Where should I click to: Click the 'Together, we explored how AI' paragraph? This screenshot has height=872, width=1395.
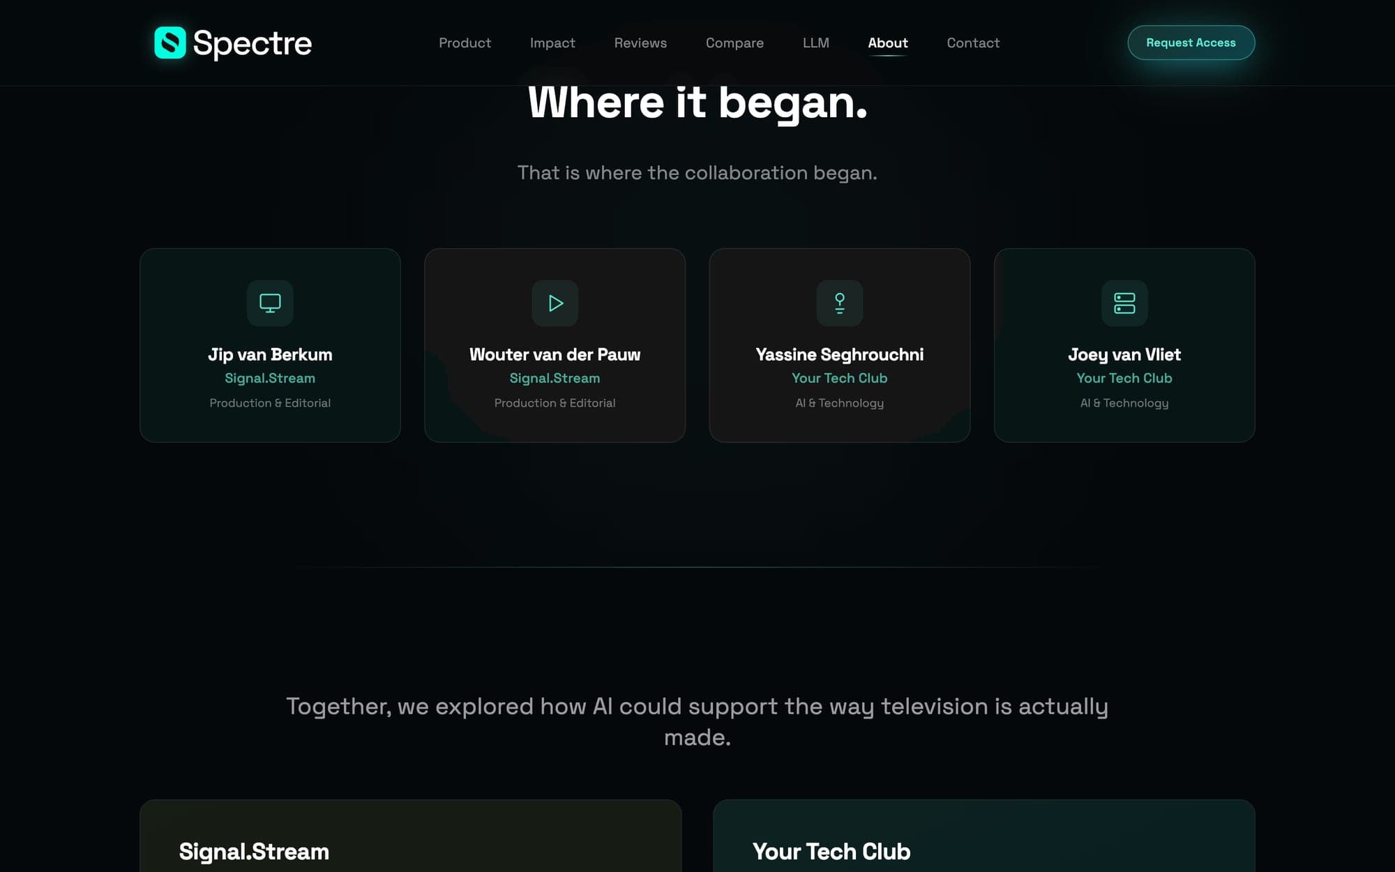(697, 721)
